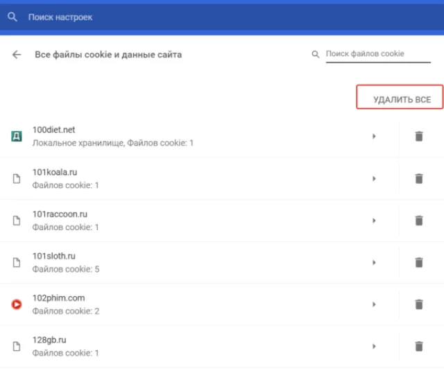
Task: Expand details for 102phim.com
Action: pos(374,304)
